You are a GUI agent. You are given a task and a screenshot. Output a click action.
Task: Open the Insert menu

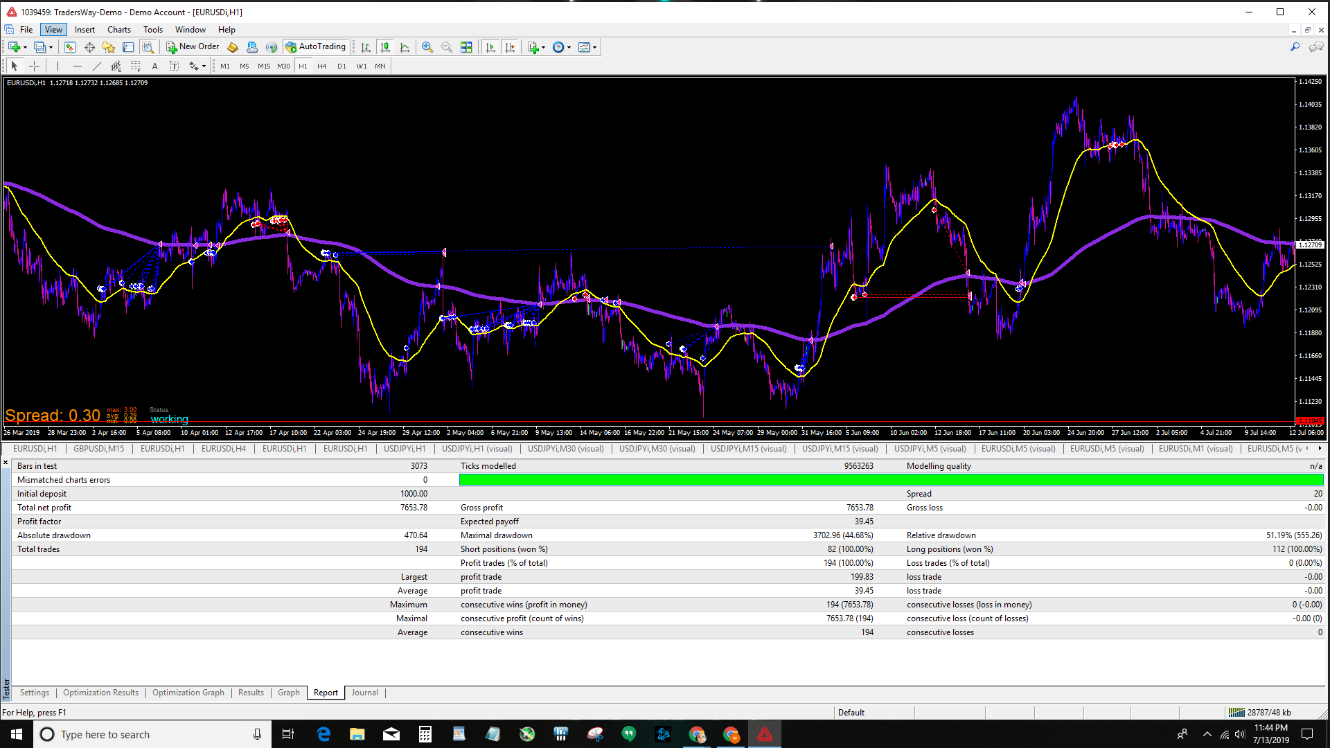tap(85, 29)
